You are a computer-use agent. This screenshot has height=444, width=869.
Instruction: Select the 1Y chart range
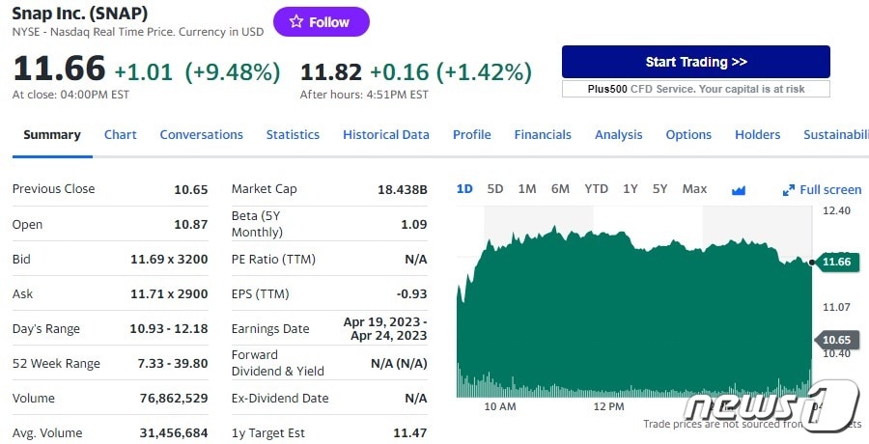(630, 189)
